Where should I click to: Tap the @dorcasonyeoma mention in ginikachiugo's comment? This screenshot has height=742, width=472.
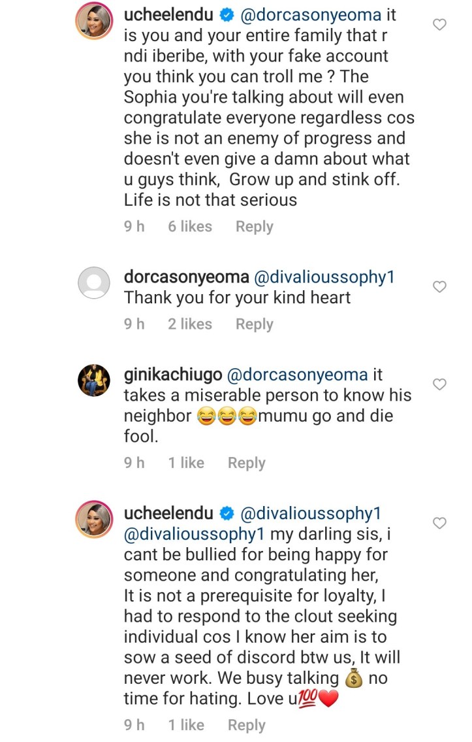[297, 375]
